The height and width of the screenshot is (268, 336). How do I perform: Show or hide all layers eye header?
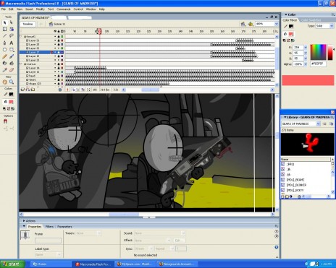(55, 31)
